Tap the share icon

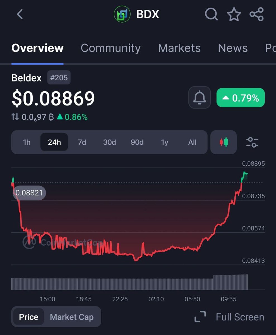(256, 14)
